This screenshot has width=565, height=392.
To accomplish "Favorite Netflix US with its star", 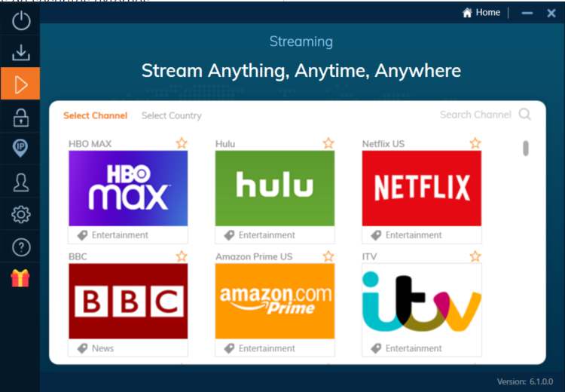I will (x=475, y=143).
